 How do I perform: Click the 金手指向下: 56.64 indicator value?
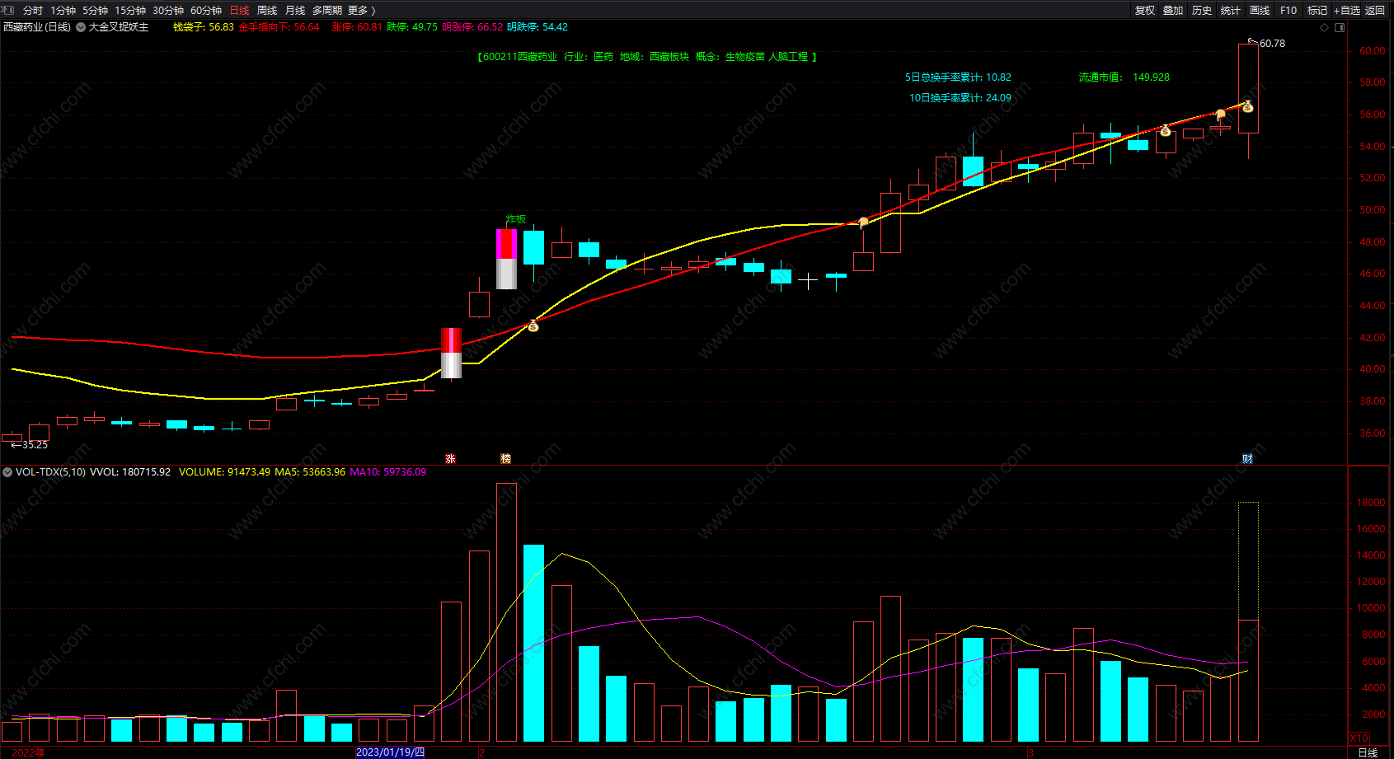click(279, 27)
